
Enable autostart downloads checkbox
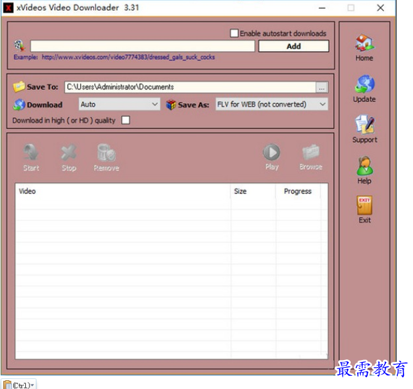[x=234, y=33]
